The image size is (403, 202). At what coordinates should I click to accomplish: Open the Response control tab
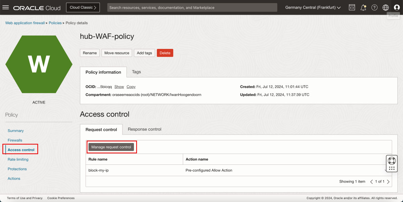coord(144,129)
